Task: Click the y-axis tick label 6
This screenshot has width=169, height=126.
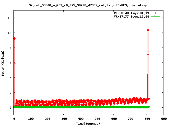Action: (11, 63)
